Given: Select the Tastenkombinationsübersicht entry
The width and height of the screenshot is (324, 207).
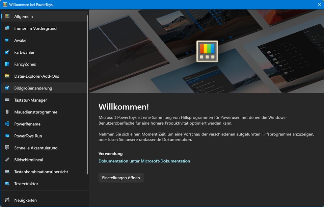Looking at the screenshot, I should pos(41,172).
